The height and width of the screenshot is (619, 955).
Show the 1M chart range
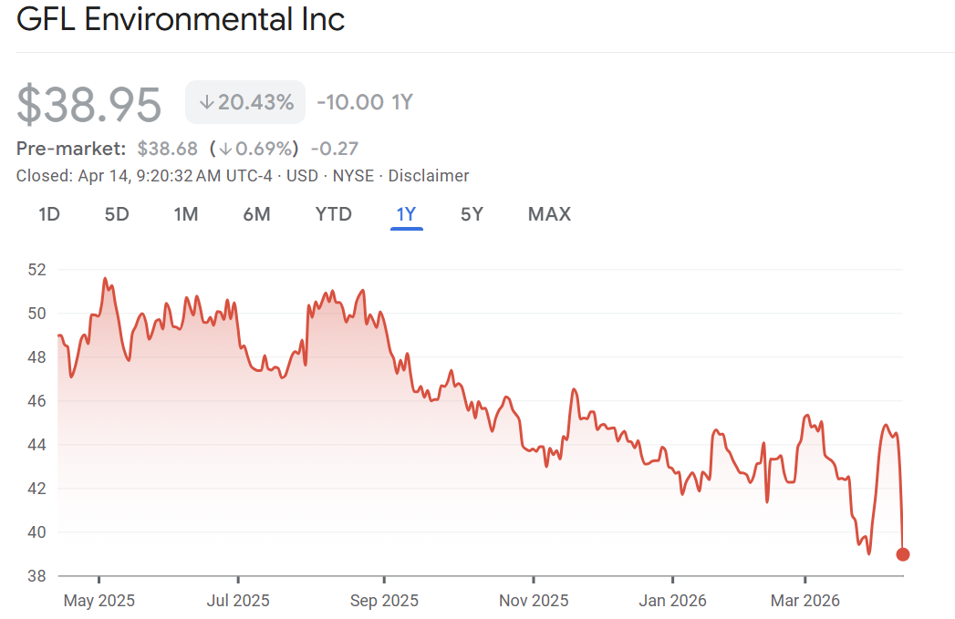click(x=186, y=214)
